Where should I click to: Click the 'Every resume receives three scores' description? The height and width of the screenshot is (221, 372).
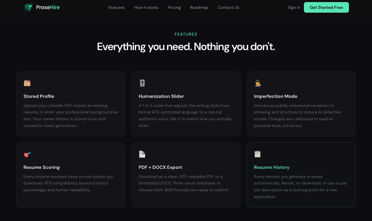(x=68, y=183)
